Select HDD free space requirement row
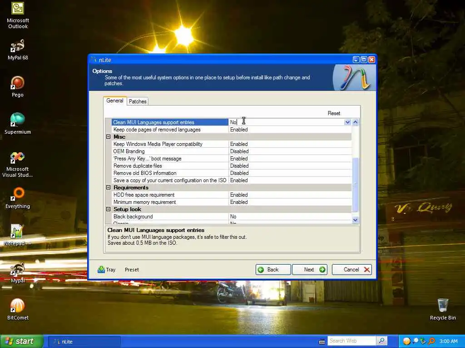 pyautogui.click(x=232, y=195)
